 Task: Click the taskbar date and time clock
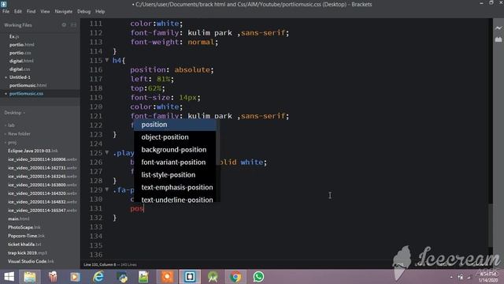point(488,277)
